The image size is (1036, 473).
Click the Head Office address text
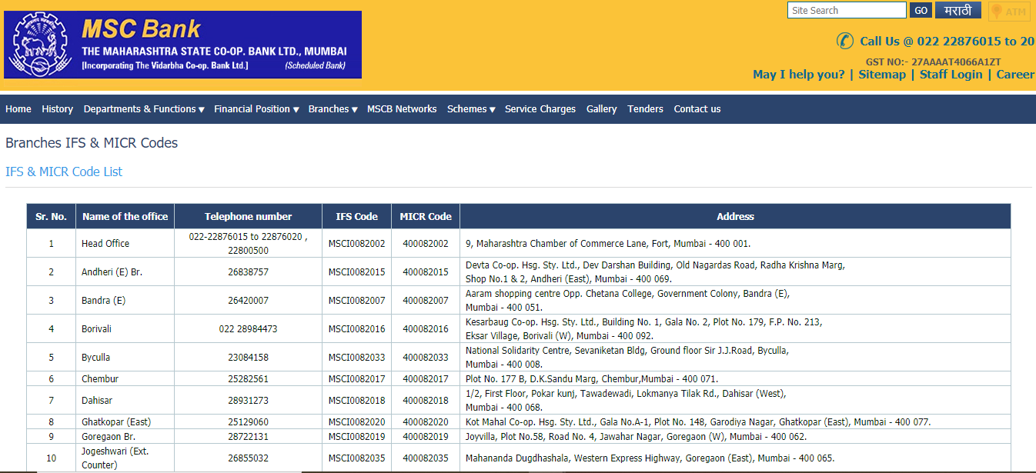tap(608, 244)
